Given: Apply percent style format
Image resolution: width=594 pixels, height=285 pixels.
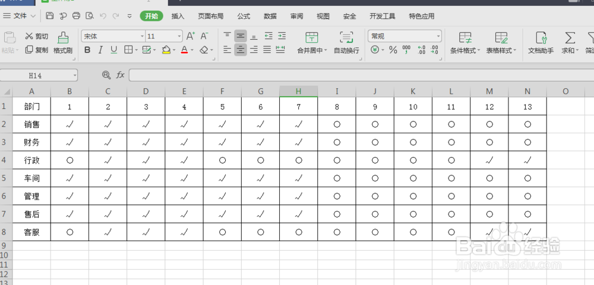Looking at the screenshot, I should 393,50.
